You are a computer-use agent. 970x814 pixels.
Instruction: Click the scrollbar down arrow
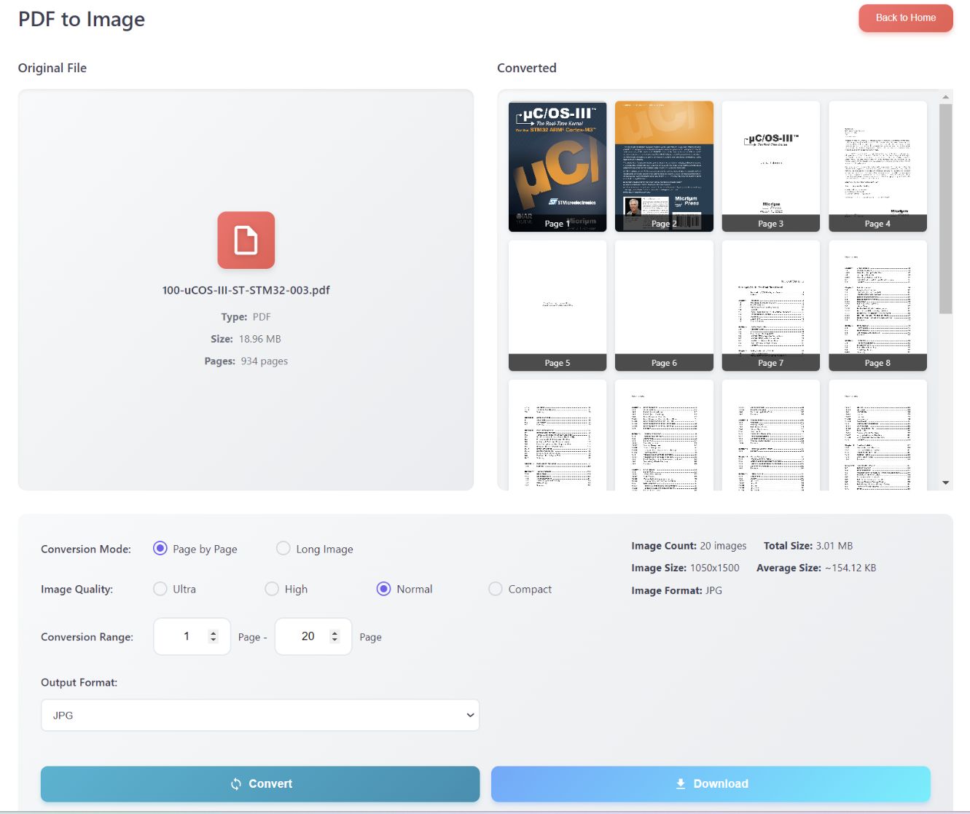click(945, 482)
